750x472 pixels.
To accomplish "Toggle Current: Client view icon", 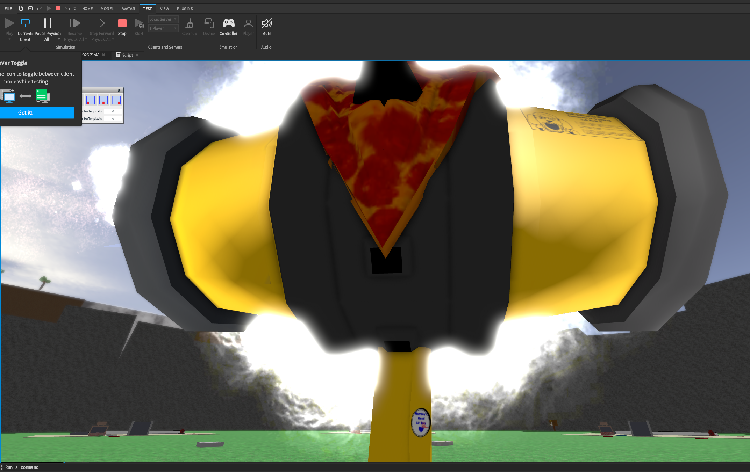I will coord(25,23).
